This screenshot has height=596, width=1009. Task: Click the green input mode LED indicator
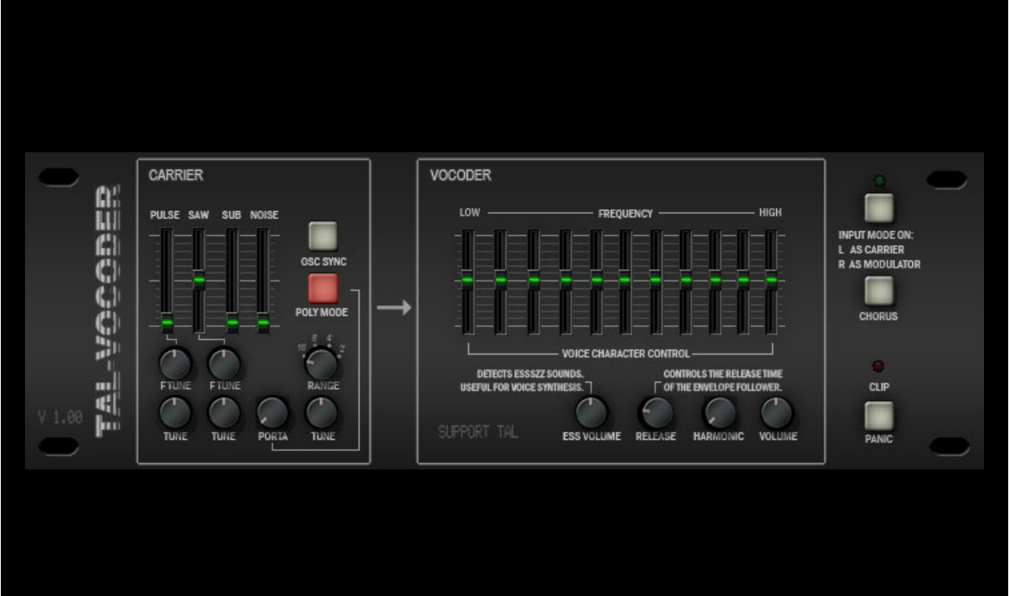coord(878,180)
